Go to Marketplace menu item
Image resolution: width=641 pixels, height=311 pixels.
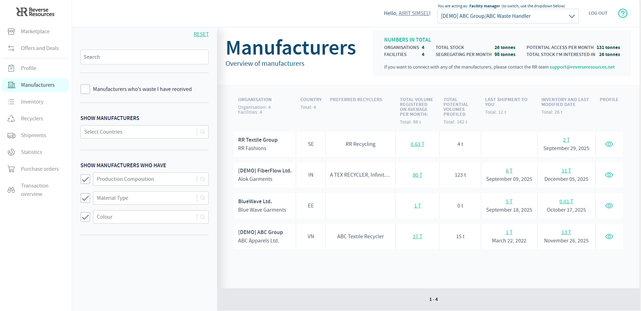coord(35,31)
